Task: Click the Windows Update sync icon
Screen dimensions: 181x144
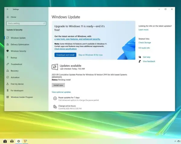Action: 8,38
